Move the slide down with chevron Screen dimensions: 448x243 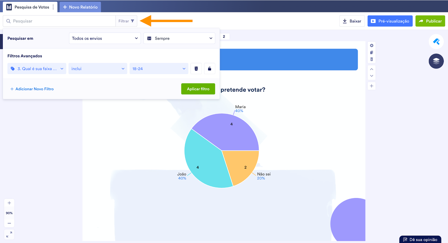pyautogui.click(x=372, y=76)
